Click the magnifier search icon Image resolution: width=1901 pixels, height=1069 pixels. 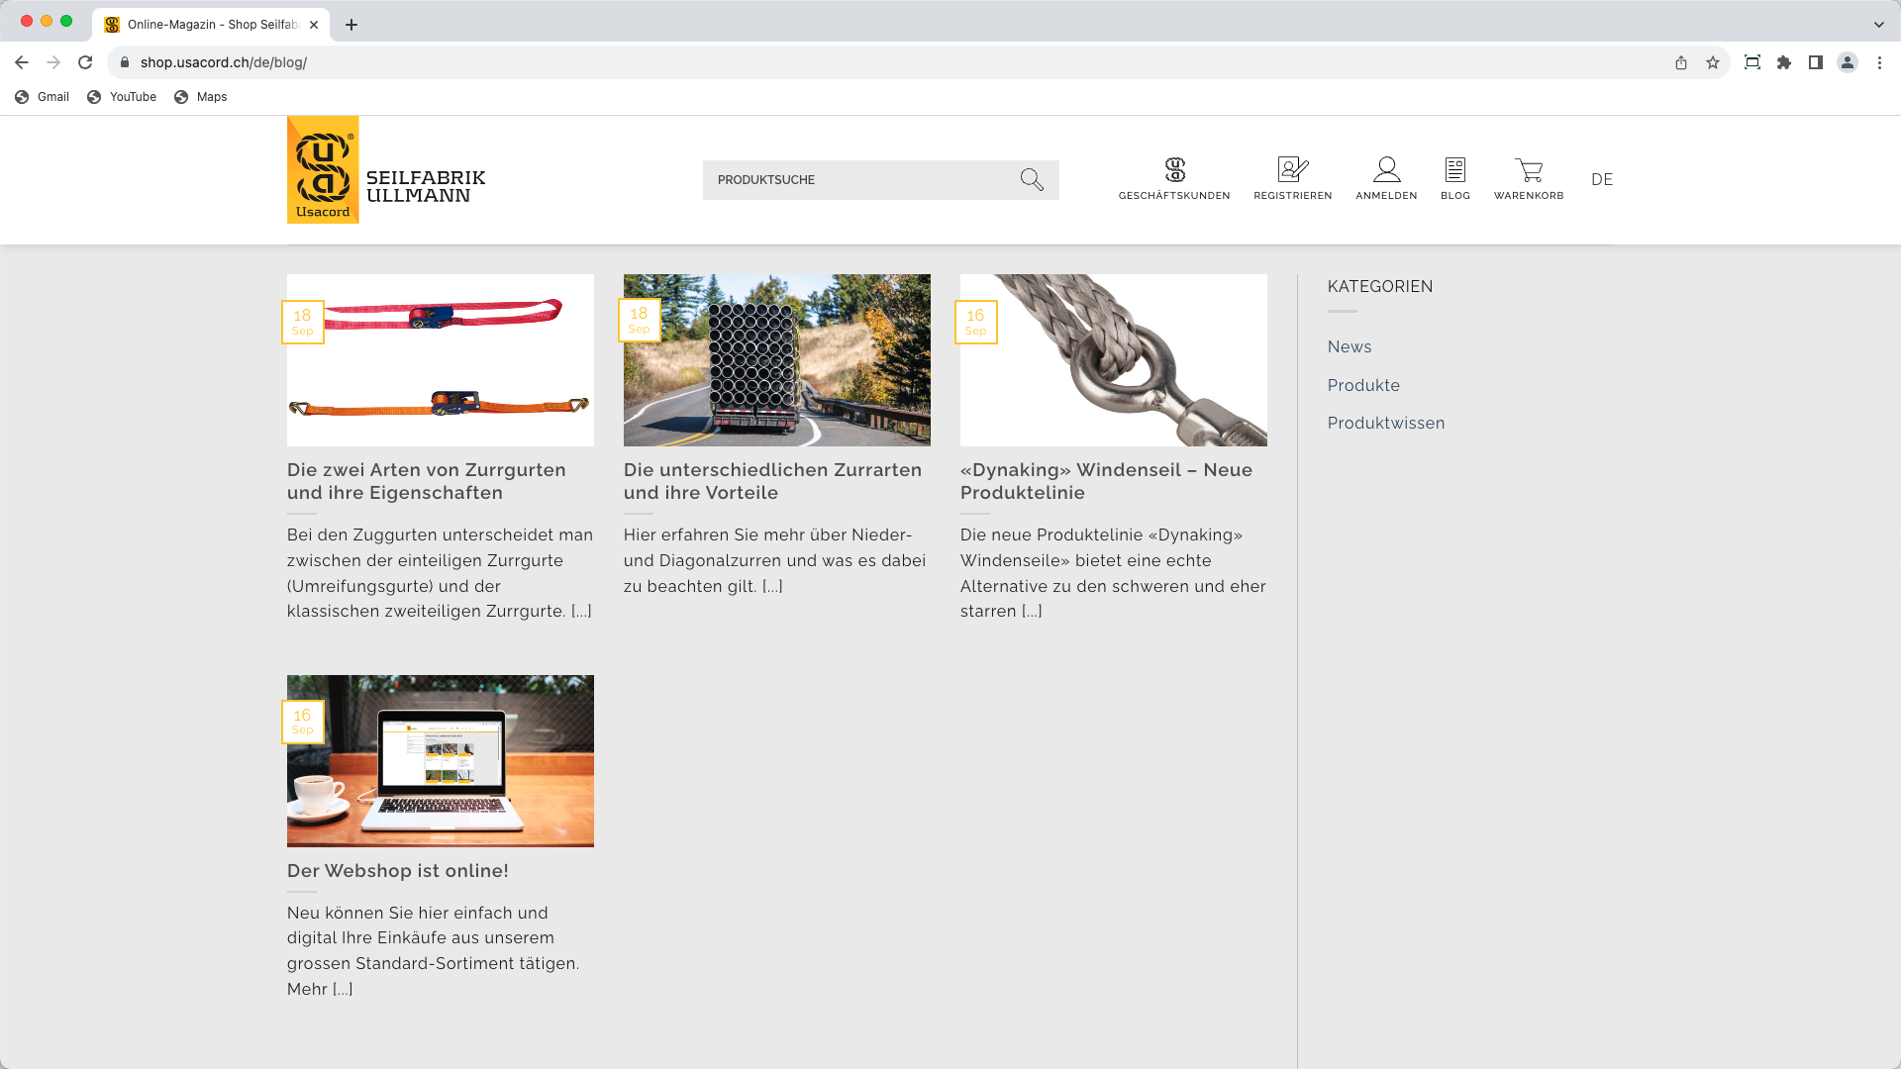(1032, 179)
